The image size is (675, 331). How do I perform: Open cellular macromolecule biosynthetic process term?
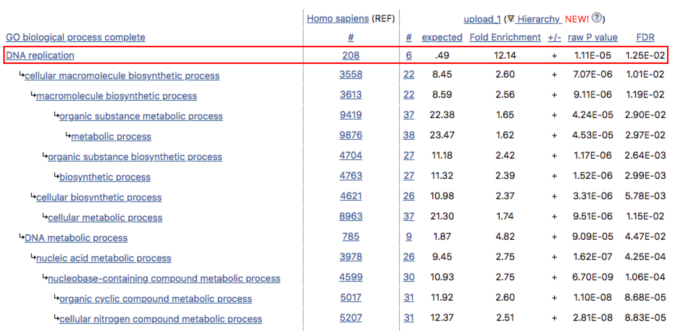point(122,75)
